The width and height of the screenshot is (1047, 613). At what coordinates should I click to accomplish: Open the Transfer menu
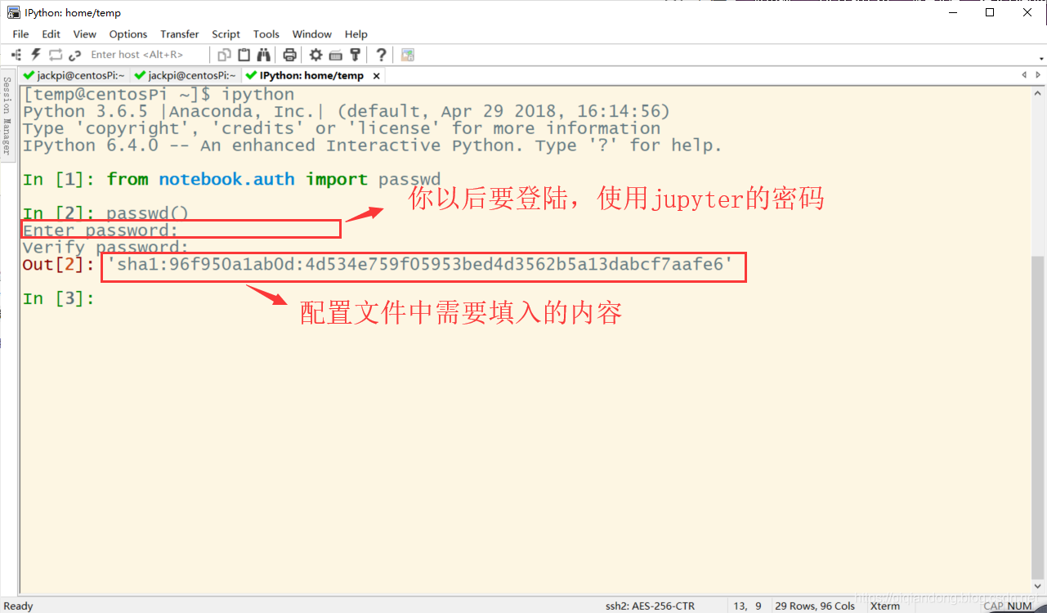coord(180,34)
